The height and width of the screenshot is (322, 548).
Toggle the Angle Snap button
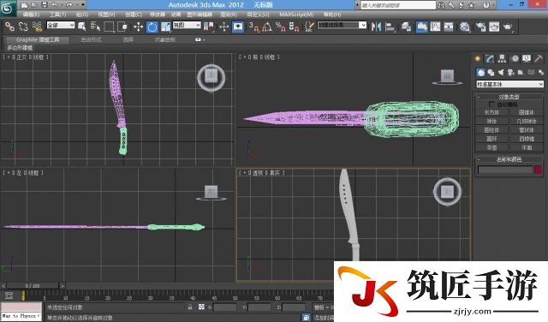267,27
